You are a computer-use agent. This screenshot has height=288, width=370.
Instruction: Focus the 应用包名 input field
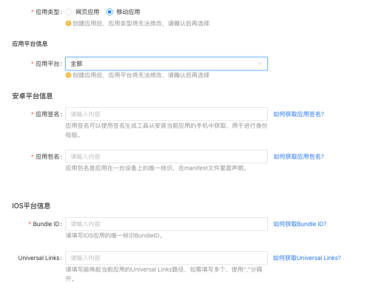point(166,157)
